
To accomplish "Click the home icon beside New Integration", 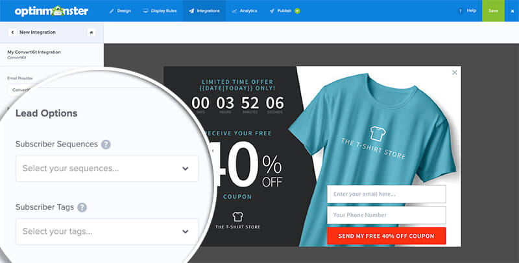I will click(91, 32).
